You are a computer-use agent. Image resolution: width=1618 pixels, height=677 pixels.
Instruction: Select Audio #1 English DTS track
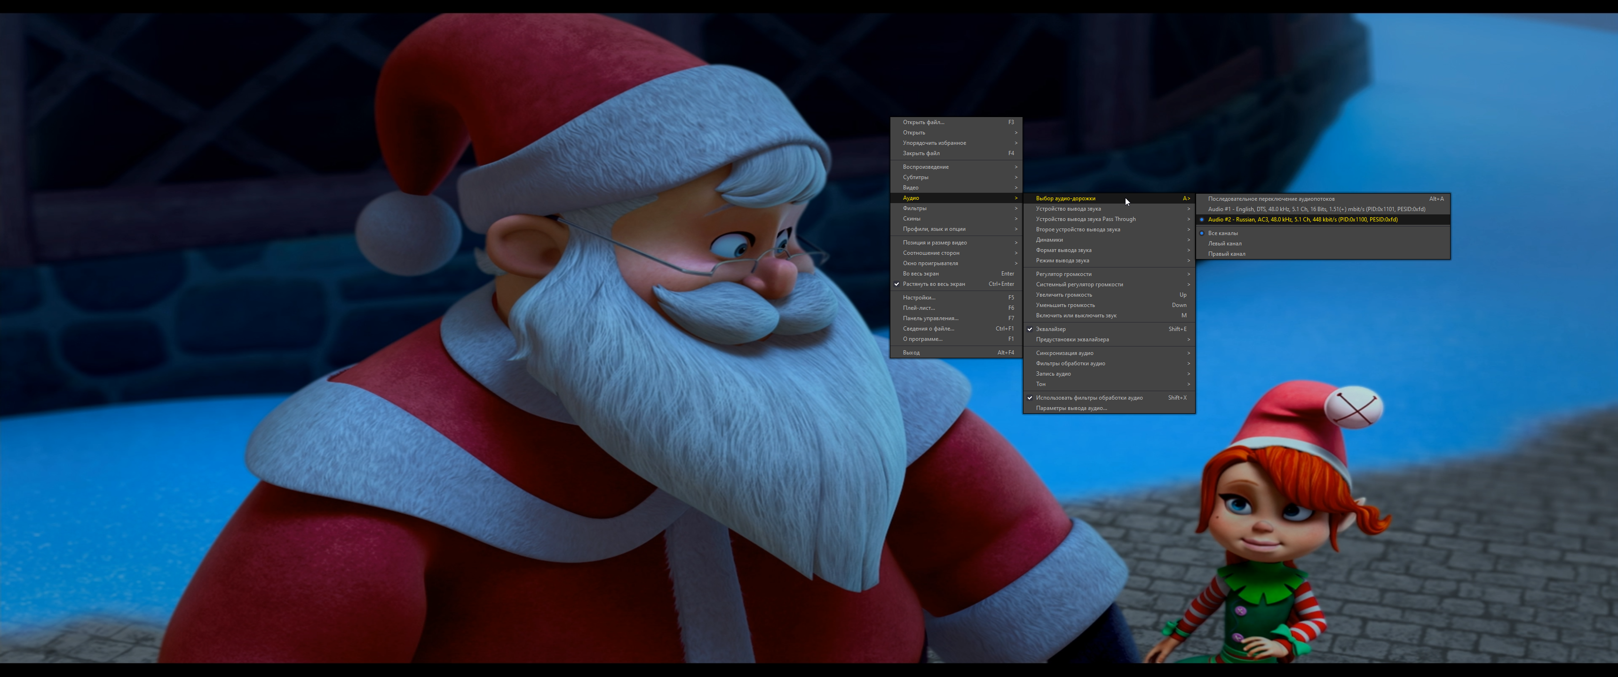point(1316,209)
